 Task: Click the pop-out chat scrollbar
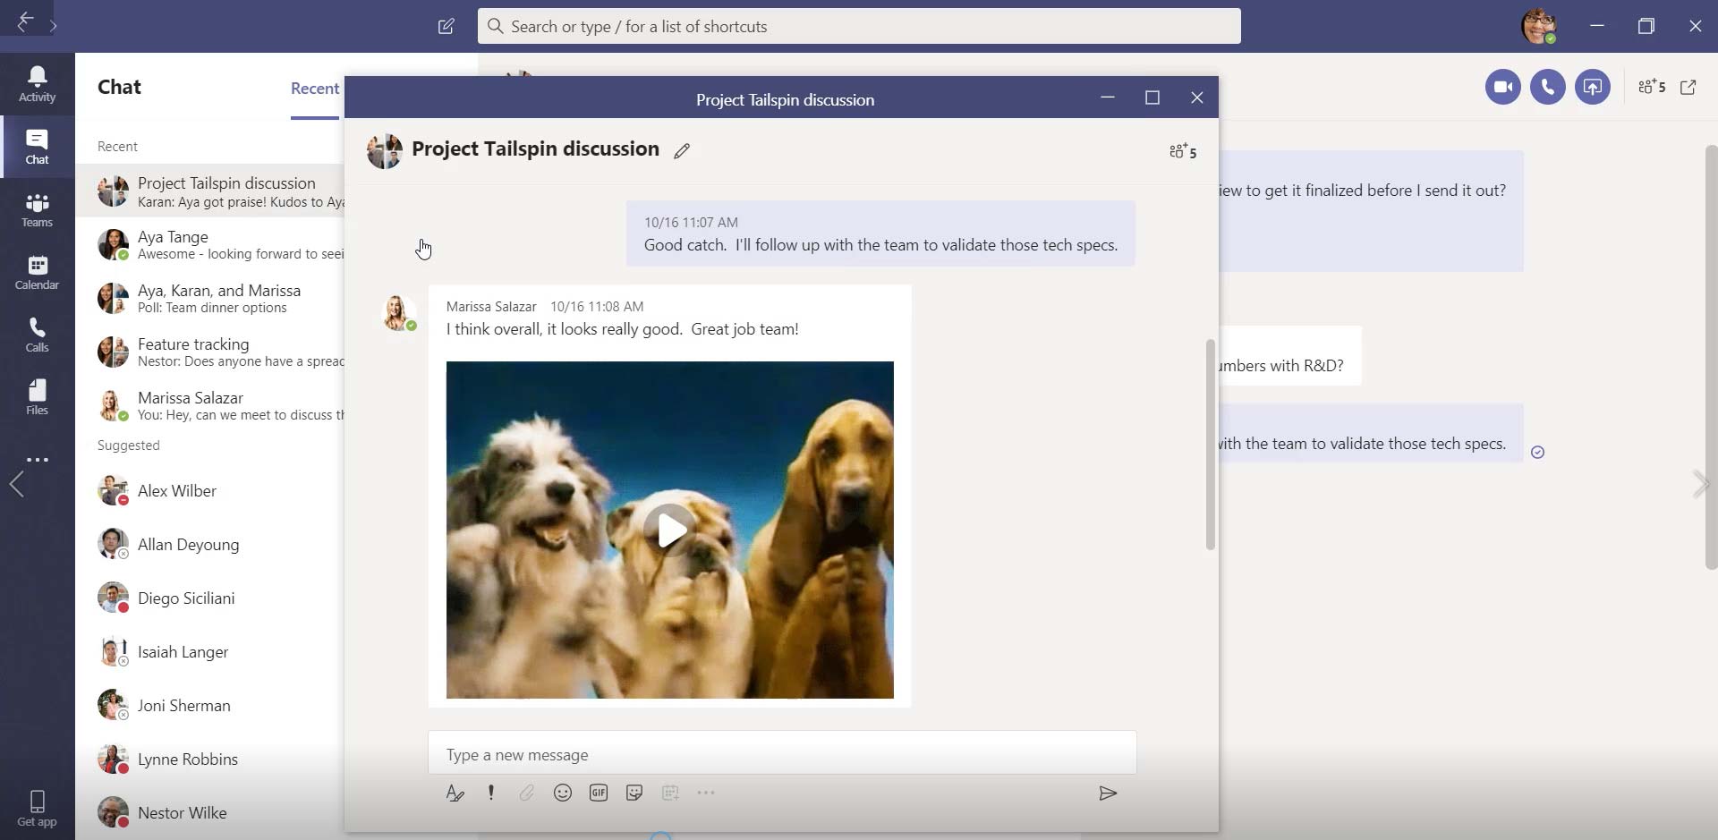coord(1211,445)
